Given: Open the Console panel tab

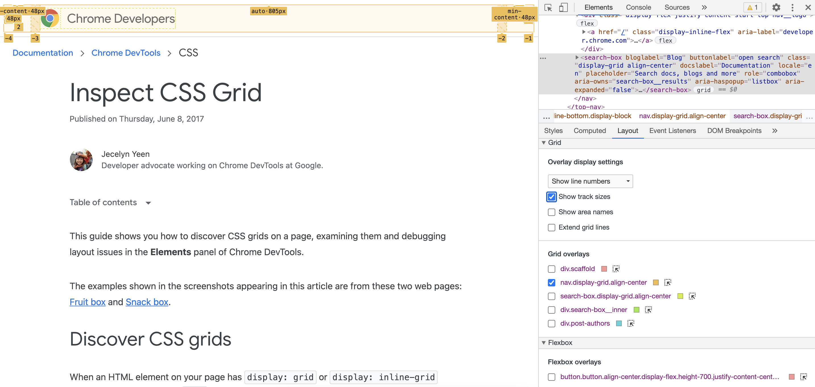Looking at the screenshot, I should pos(638,7).
